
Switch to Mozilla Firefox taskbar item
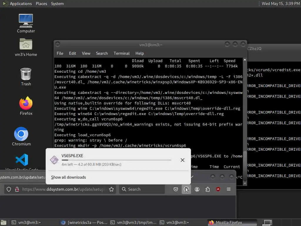[232, 222]
